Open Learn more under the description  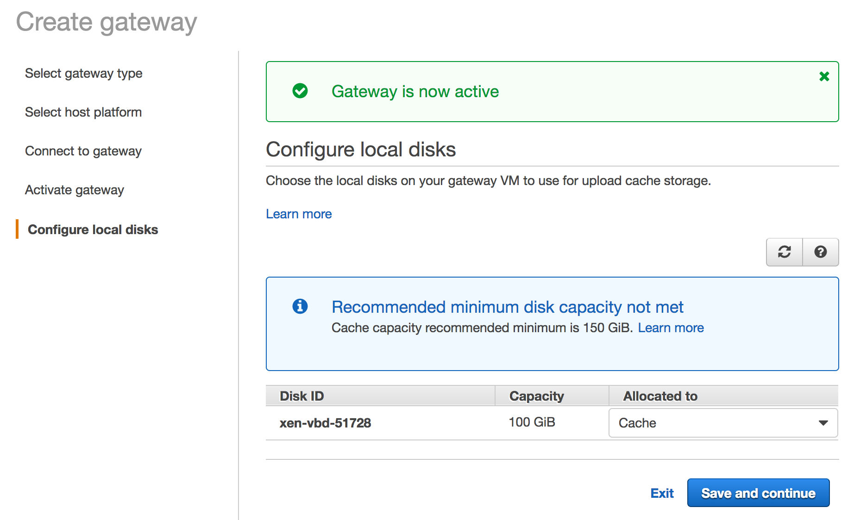299,214
